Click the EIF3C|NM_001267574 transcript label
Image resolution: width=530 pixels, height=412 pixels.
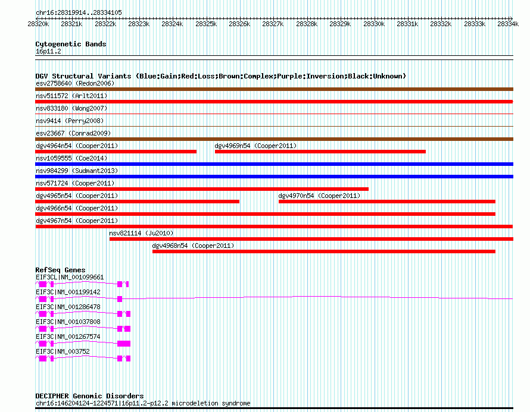tap(68, 336)
